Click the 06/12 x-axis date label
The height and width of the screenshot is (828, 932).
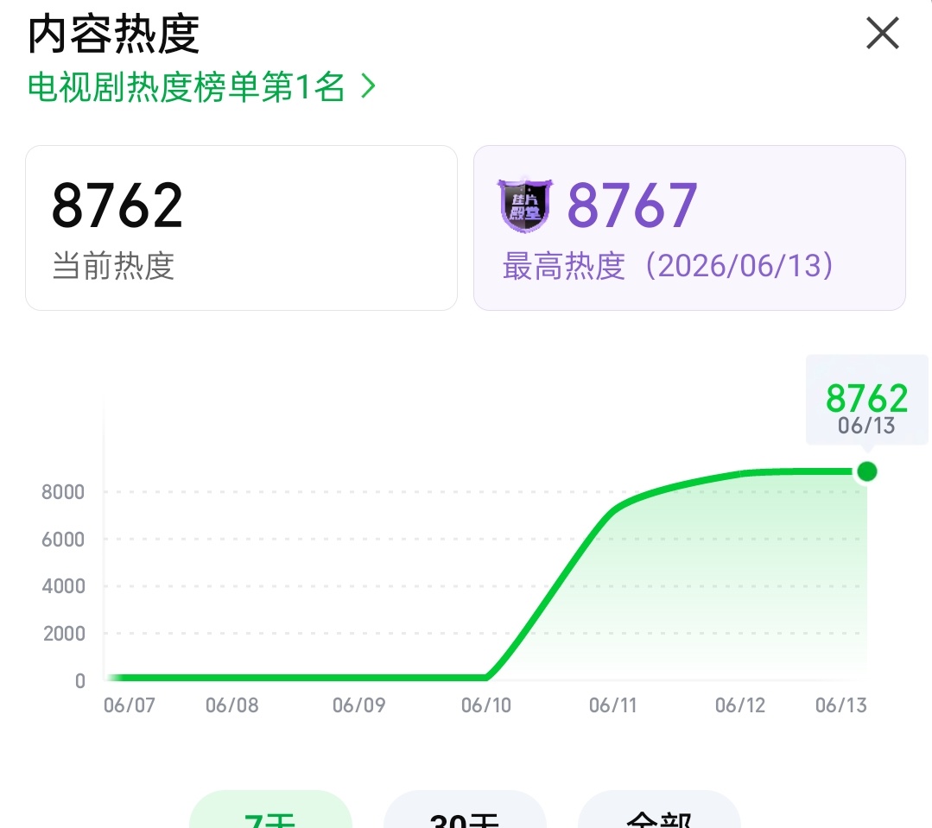[740, 705]
